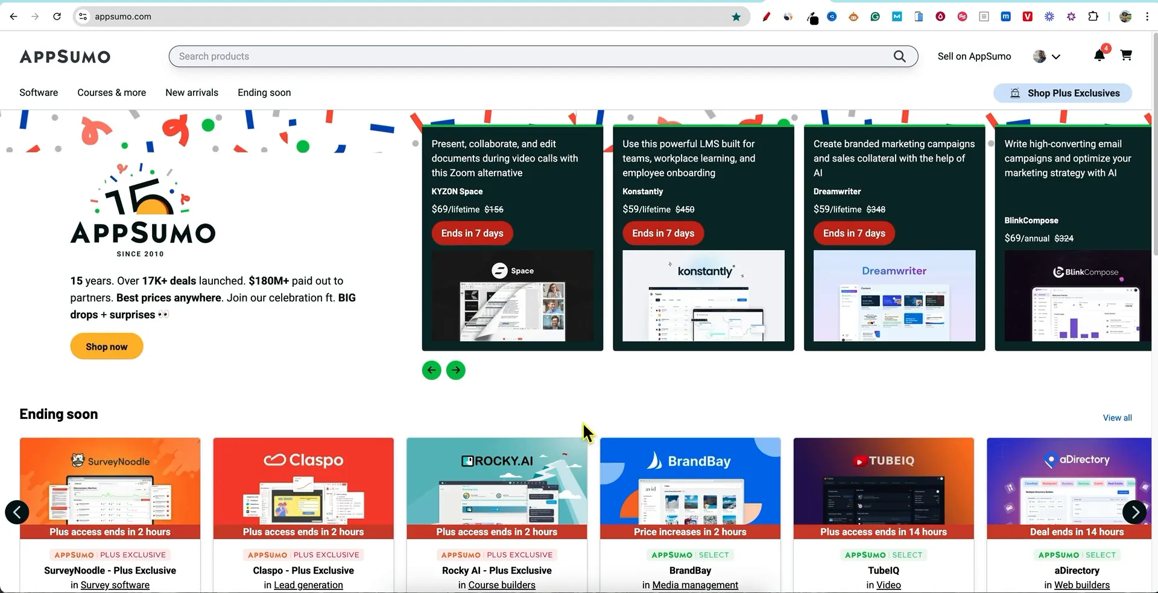Slide Ending soon list left arrow
This screenshot has height=593, width=1158.
(x=17, y=512)
